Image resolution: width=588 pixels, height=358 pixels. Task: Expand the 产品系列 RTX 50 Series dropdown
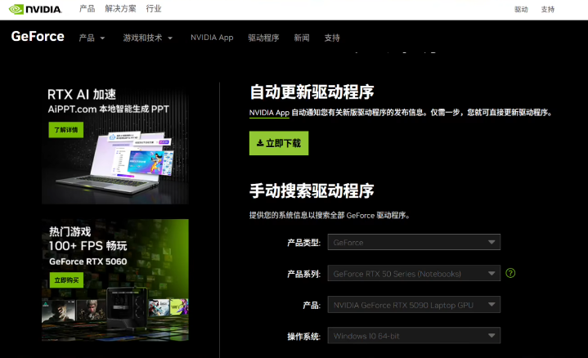[413, 273]
